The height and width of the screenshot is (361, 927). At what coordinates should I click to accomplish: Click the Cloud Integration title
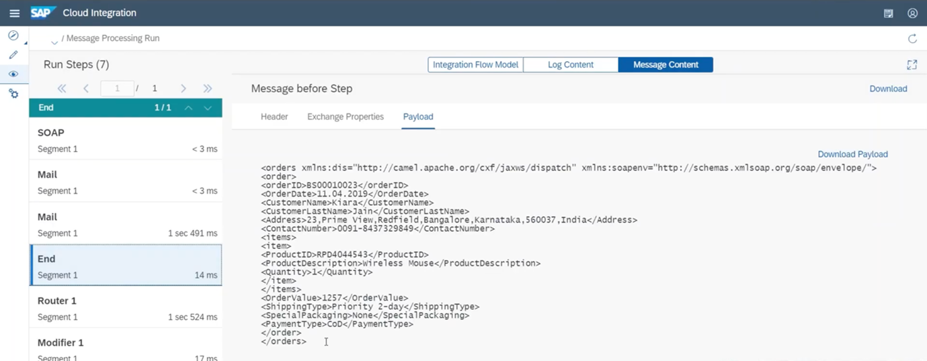point(99,13)
